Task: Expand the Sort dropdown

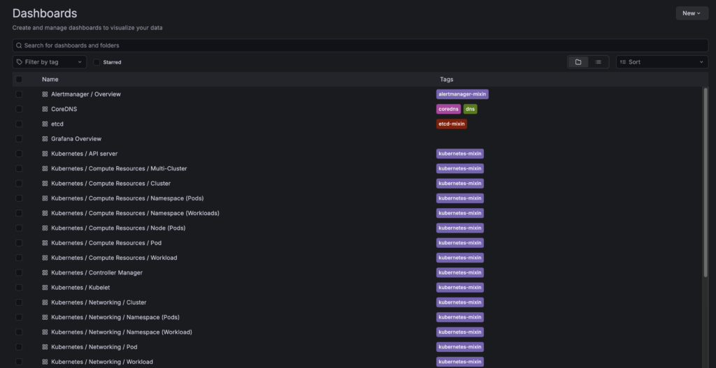Action: [x=661, y=62]
